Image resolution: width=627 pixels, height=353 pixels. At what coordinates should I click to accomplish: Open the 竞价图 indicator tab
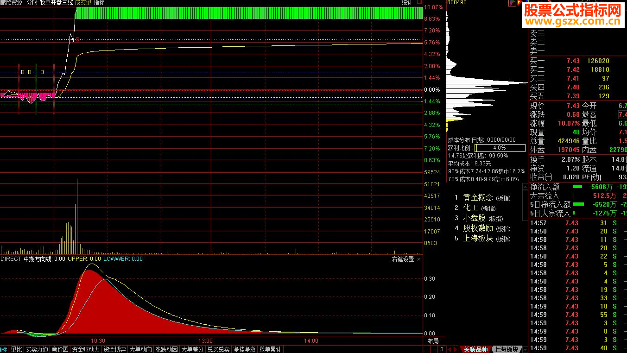click(x=60, y=349)
